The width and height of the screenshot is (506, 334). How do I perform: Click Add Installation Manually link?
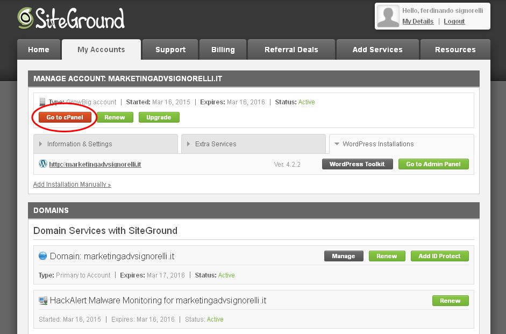tap(72, 184)
